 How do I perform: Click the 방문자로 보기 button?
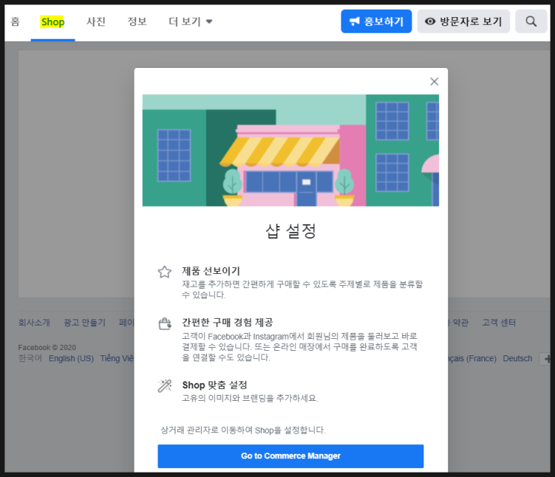point(463,21)
